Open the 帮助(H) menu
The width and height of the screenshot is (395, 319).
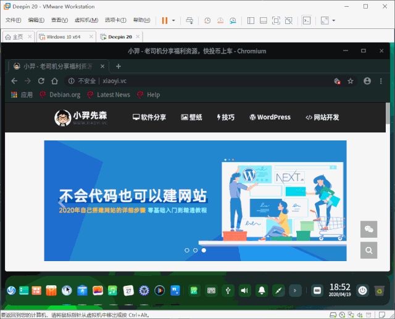coord(141,20)
